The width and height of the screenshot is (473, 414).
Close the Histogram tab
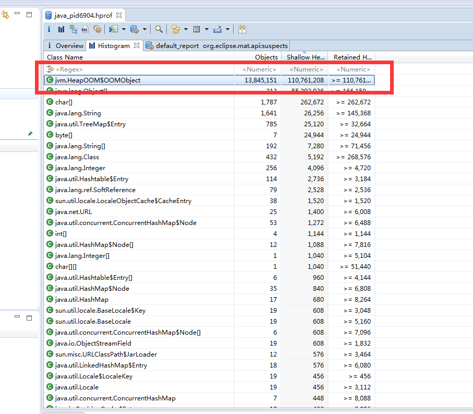[x=137, y=45]
